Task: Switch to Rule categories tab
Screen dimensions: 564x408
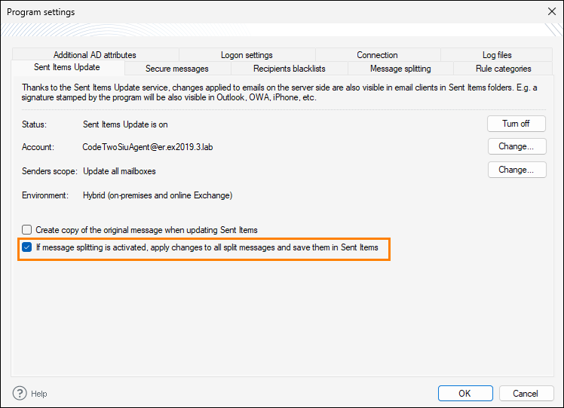Action: [503, 69]
